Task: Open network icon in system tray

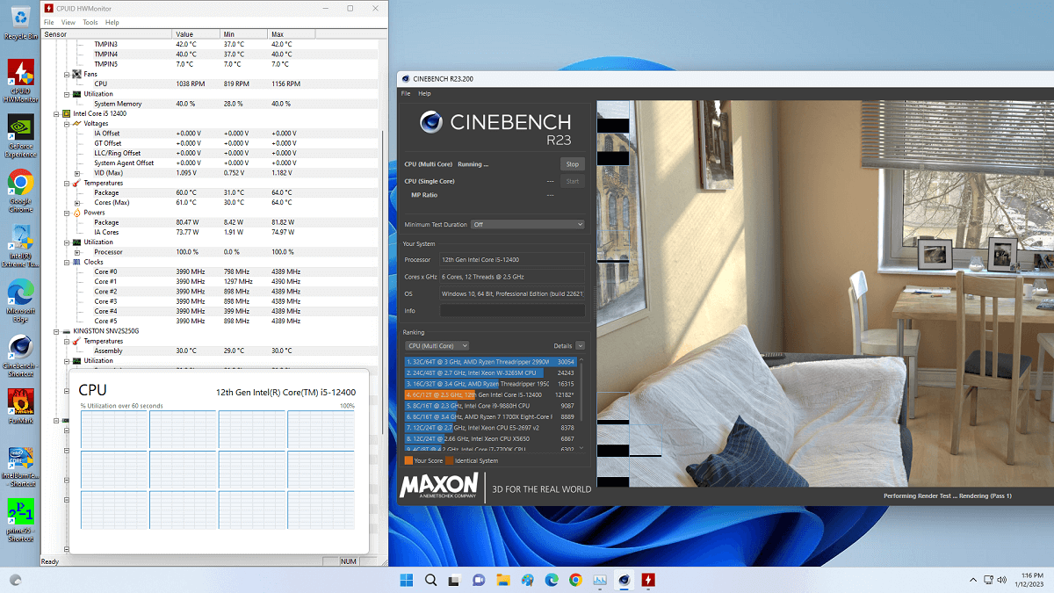Action: [989, 580]
